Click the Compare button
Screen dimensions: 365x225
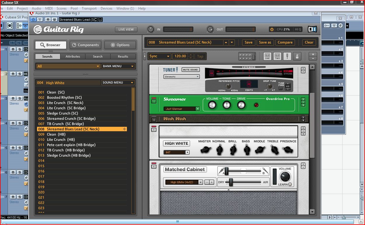[x=285, y=42]
